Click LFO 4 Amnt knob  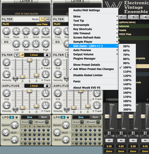(x=66, y=140)
